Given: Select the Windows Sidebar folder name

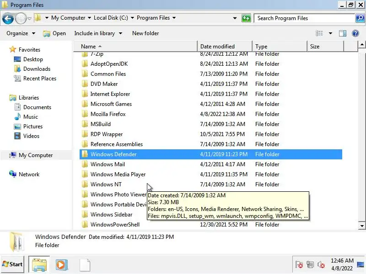Looking at the screenshot, I should pyautogui.click(x=111, y=214).
